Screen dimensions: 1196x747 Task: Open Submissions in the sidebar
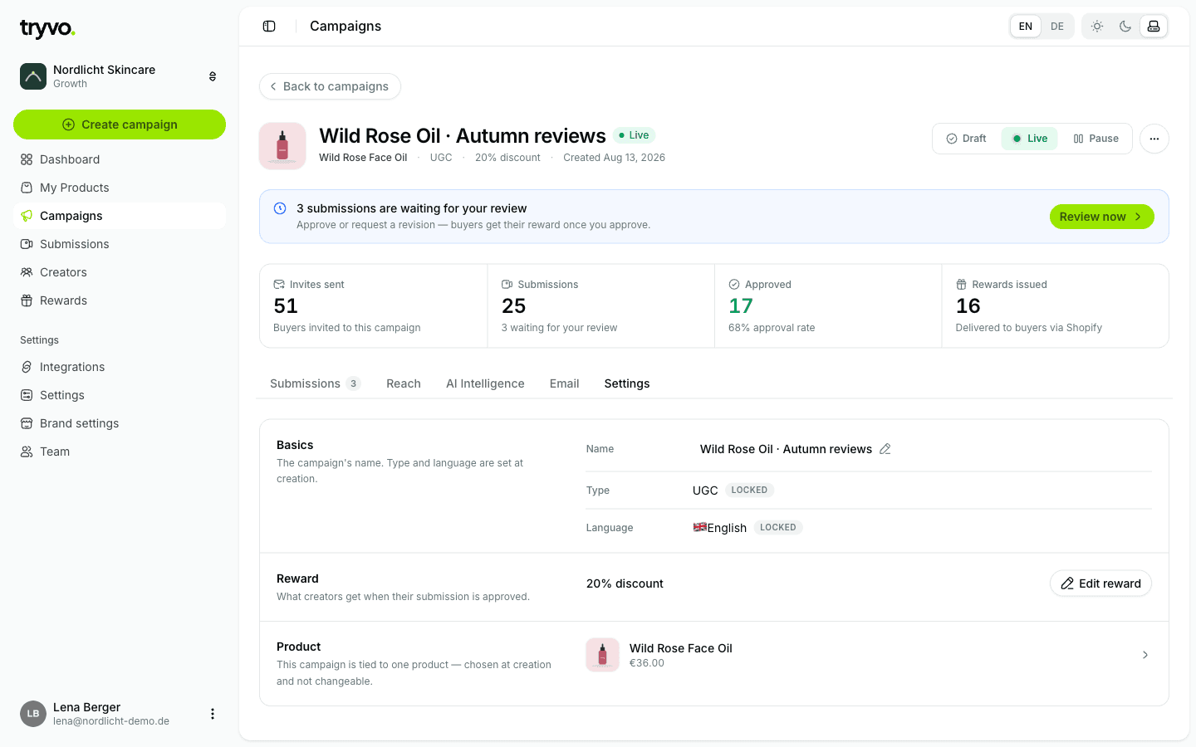coord(120,244)
